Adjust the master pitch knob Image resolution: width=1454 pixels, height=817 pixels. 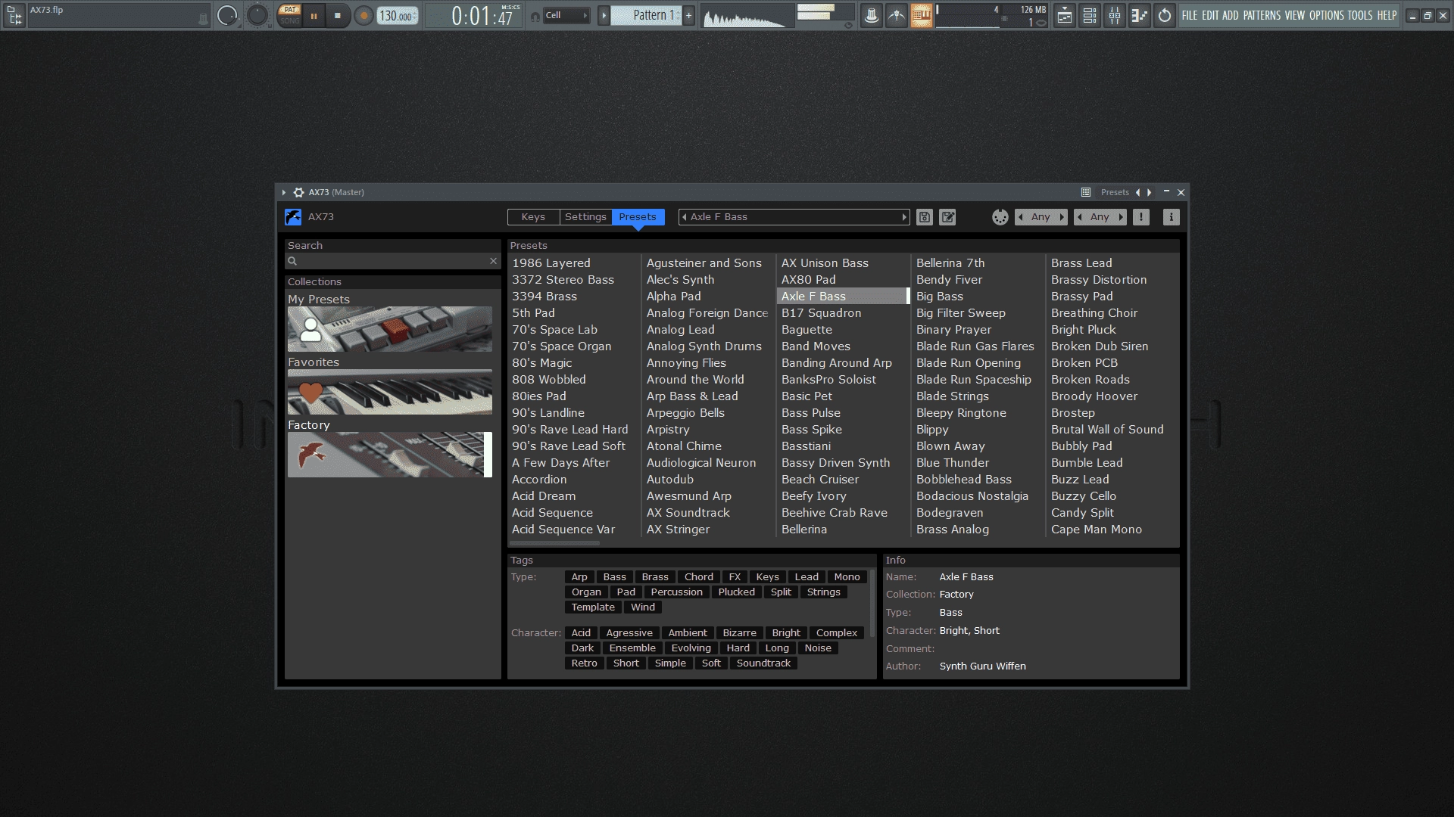click(257, 15)
